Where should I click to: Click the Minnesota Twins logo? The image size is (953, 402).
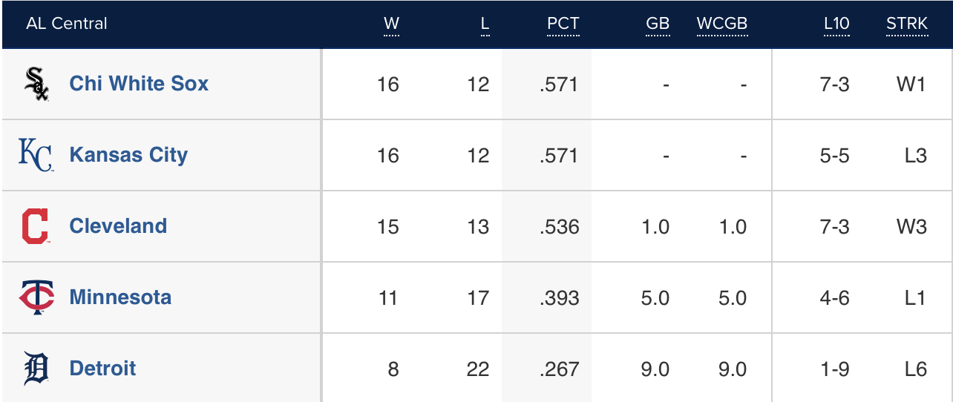(x=36, y=297)
